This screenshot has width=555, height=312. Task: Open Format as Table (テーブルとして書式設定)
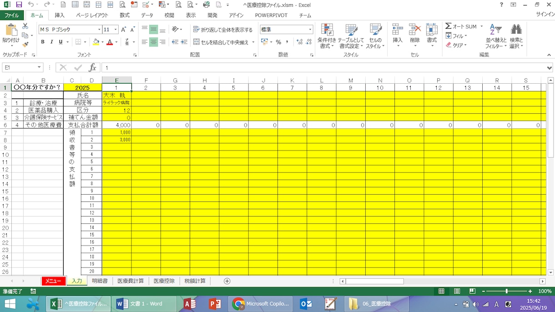coord(352,36)
